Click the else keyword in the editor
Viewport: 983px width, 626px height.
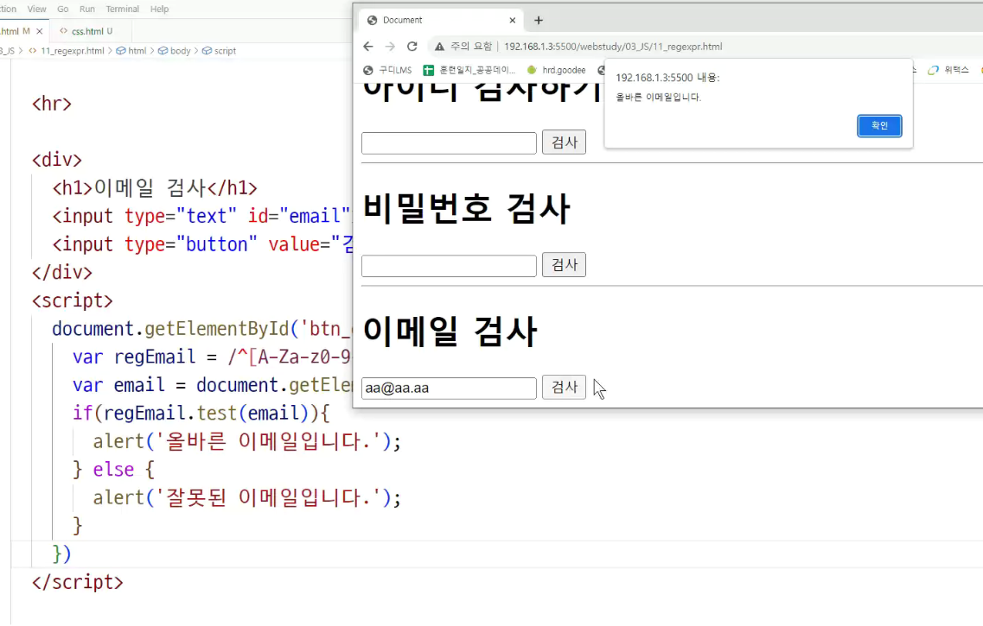pos(113,470)
